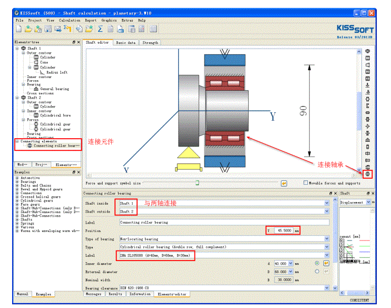Close the Examples panel
The width and height of the screenshot is (391, 308).
[x=79, y=172]
